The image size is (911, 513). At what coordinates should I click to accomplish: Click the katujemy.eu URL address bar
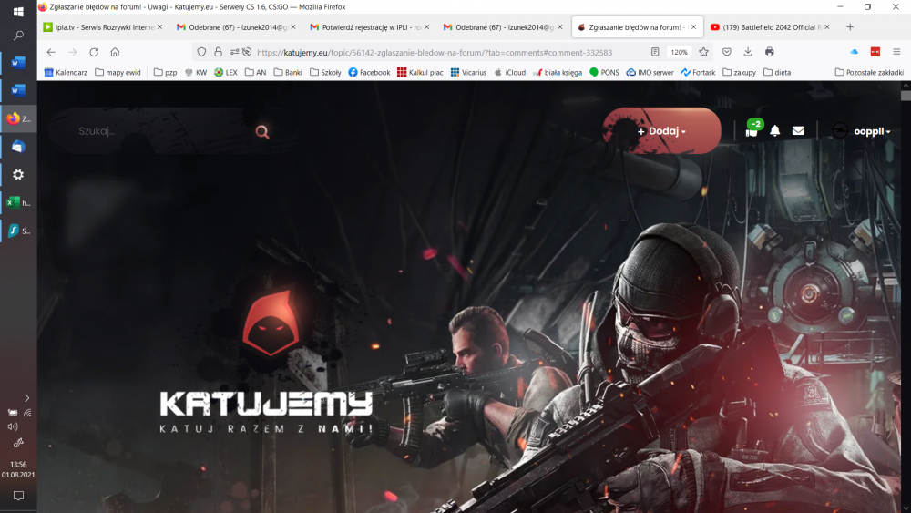(434, 52)
